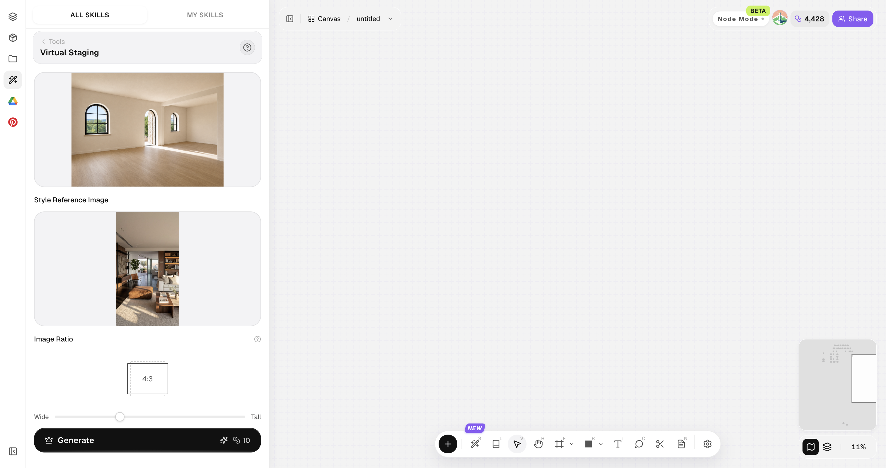Switch to ALL SKILLS tab

click(90, 15)
